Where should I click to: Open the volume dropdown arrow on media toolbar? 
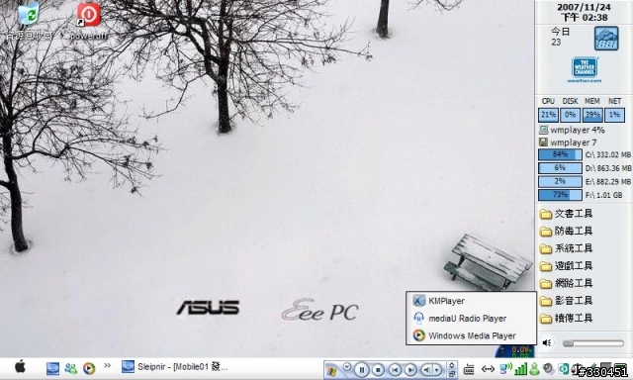pos(437,369)
